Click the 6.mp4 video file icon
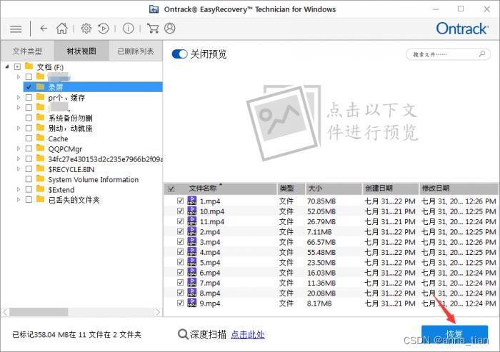This screenshot has width=500, height=352. coord(191,272)
